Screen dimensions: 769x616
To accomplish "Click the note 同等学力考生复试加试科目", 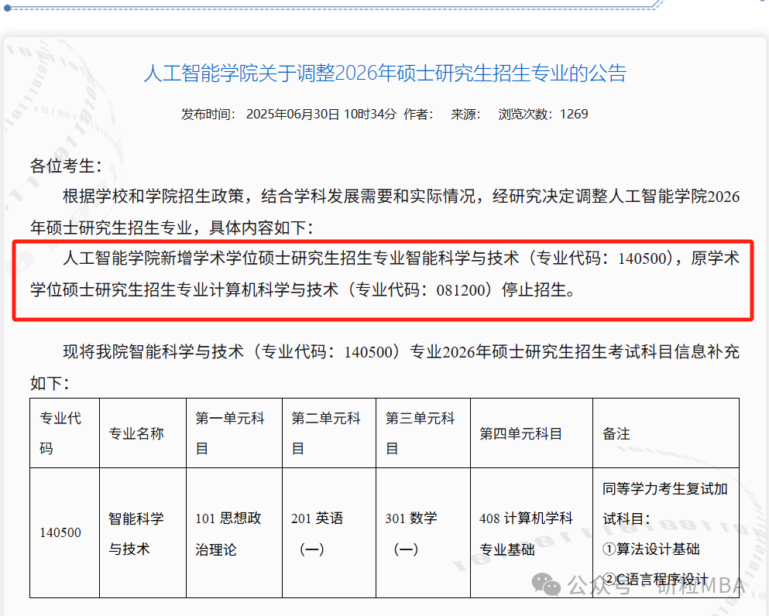I will click(665, 504).
